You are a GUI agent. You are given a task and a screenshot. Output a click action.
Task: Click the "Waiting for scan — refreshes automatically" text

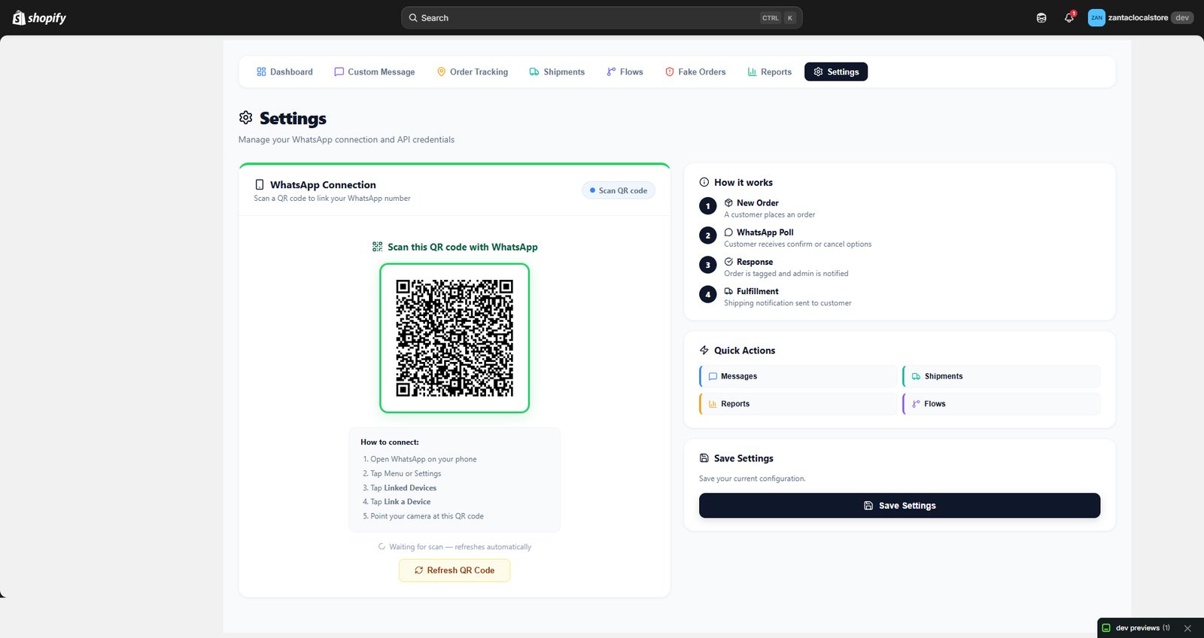pyautogui.click(x=461, y=547)
